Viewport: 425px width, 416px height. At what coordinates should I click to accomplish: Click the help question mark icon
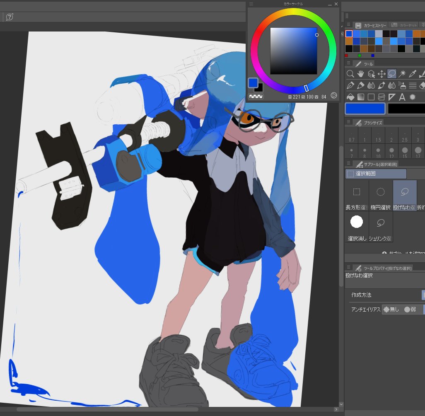(x=10, y=17)
